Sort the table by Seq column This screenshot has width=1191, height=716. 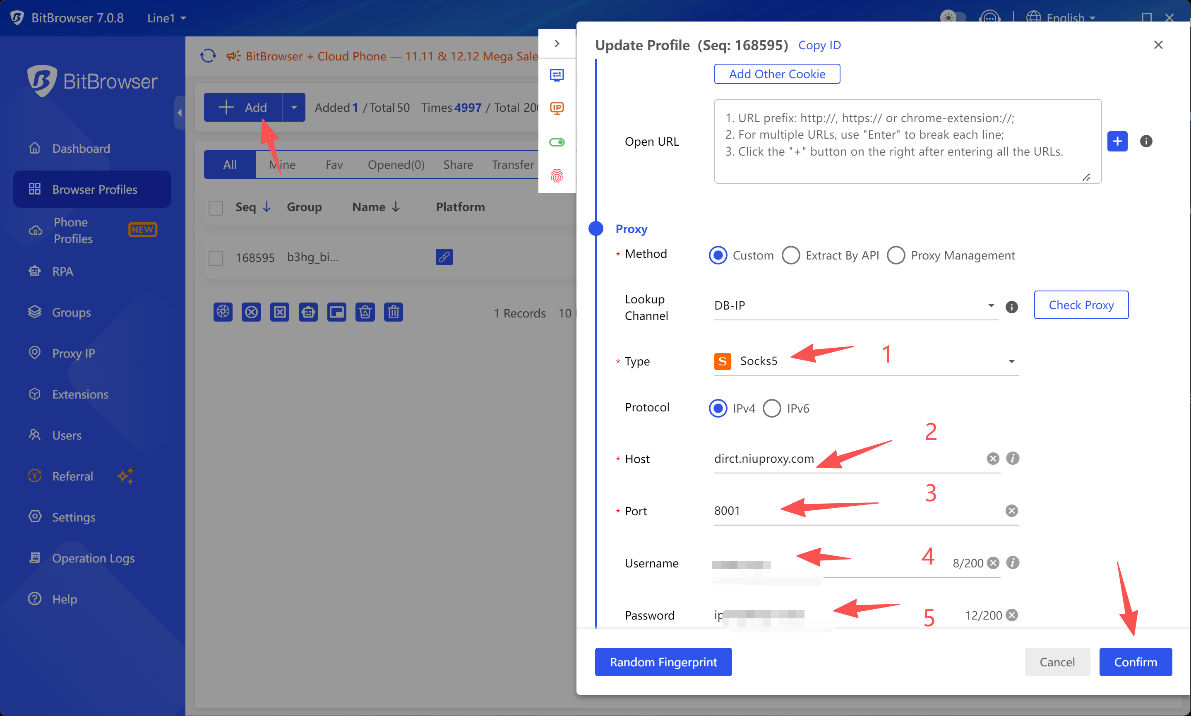(x=253, y=207)
